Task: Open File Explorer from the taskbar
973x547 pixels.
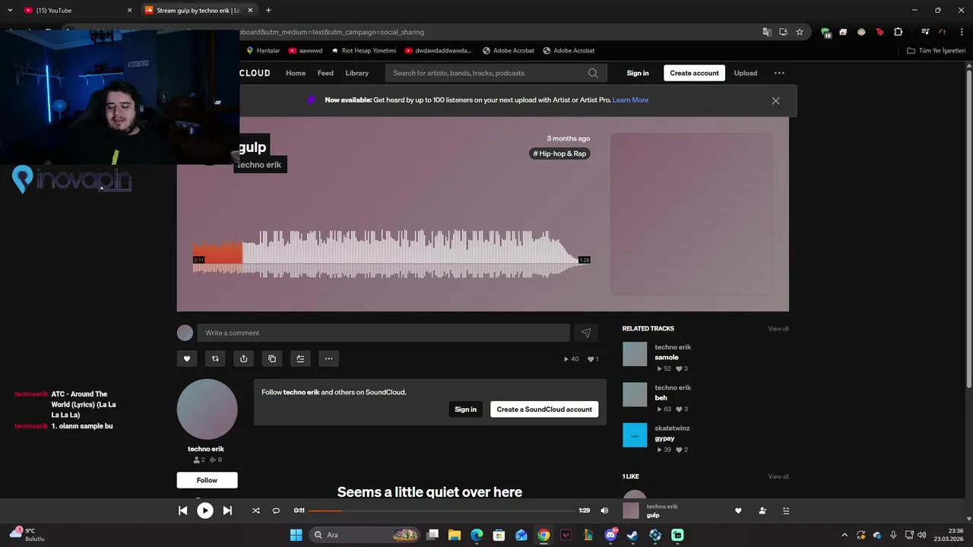Action: [x=455, y=535]
